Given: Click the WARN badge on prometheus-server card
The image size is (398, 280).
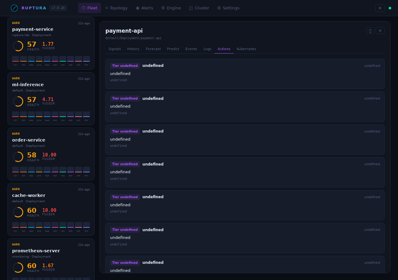Looking at the screenshot, I should [x=16, y=245].
